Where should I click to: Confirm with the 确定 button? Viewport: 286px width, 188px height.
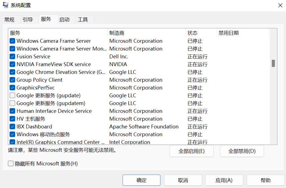(x=141, y=180)
